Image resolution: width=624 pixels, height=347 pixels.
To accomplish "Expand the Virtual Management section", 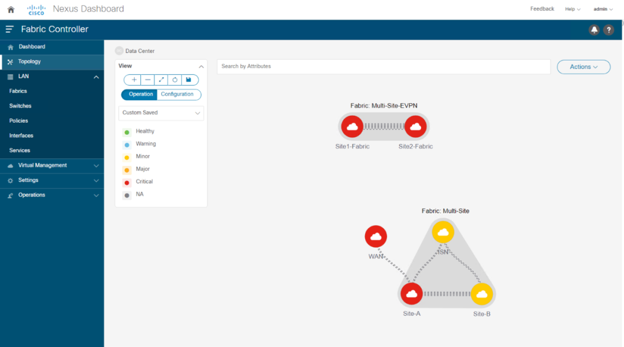I will click(96, 165).
